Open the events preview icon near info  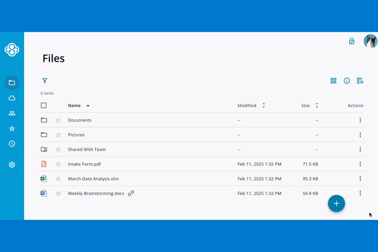(x=360, y=80)
